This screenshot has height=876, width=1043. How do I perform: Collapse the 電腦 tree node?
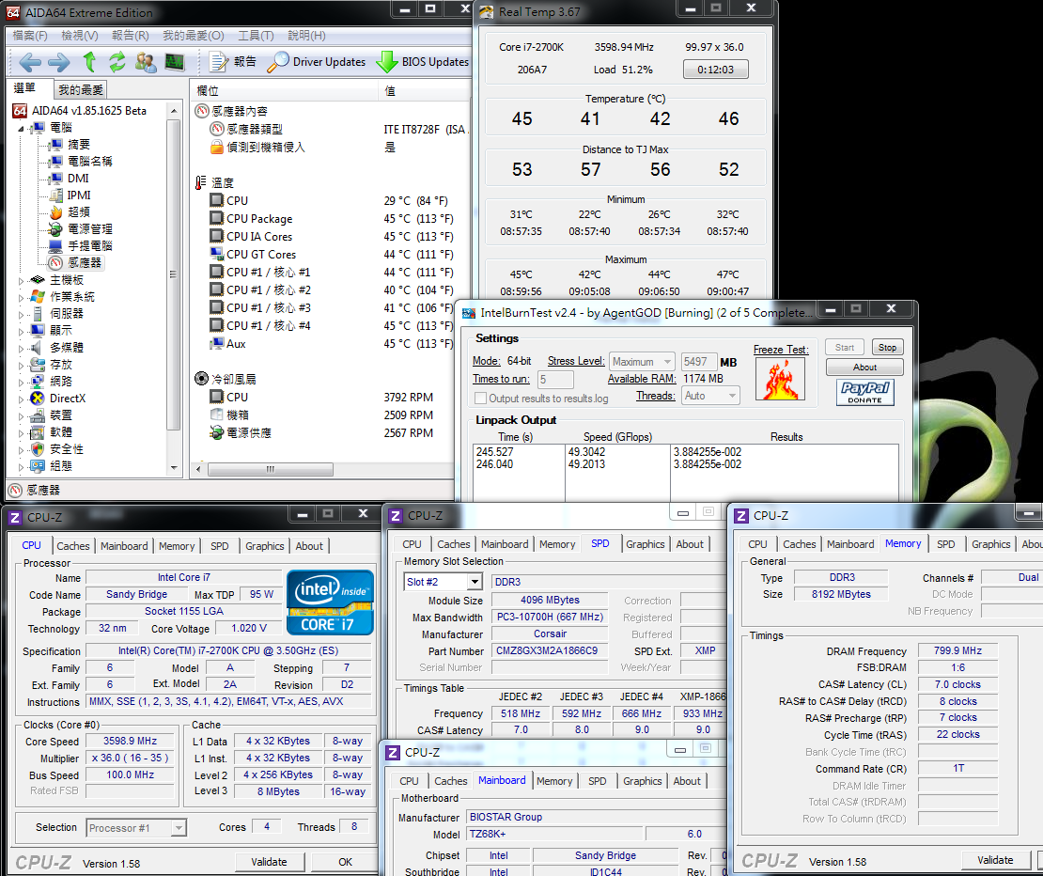point(22,129)
